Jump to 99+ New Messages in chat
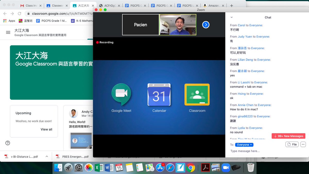Image resolution: width=309 pixels, height=174 pixels. pos(288,136)
